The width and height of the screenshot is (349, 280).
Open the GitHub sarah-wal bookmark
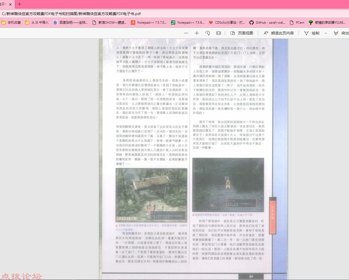(x=267, y=23)
